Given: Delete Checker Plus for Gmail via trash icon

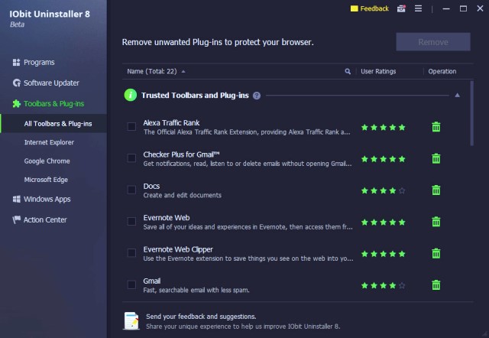Looking at the screenshot, I should point(436,158).
